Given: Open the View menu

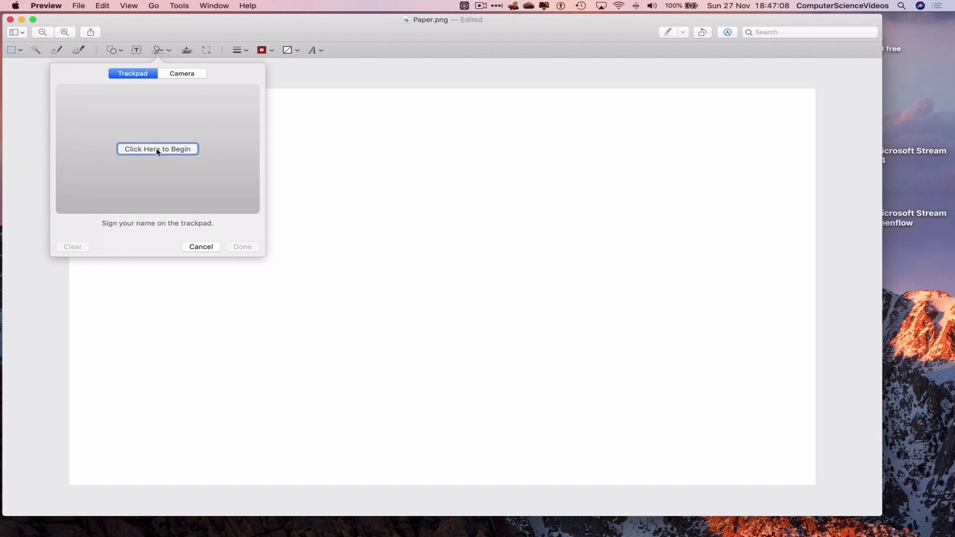Looking at the screenshot, I should [x=128, y=6].
